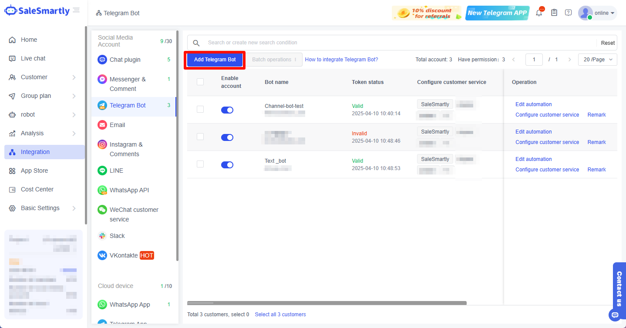Open the VKontakte channel icon
626x328 pixels.
coord(102,255)
